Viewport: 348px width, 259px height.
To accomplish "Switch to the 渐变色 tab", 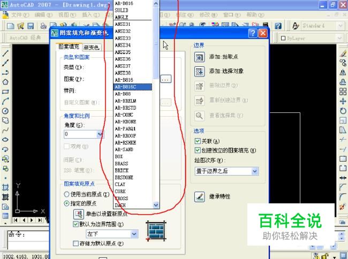I will click(91, 47).
